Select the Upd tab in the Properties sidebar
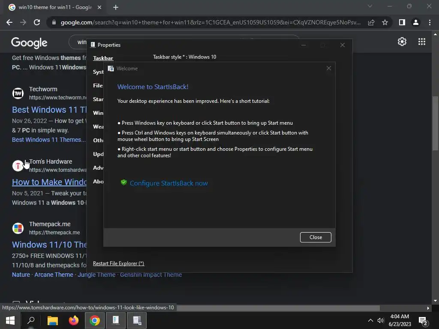Viewport: 439px width, 329px height. pyautogui.click(x=98, y=154)
